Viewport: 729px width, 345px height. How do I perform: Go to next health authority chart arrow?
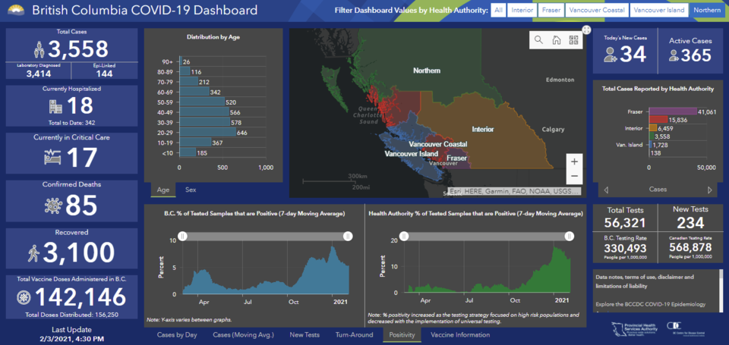709,190
